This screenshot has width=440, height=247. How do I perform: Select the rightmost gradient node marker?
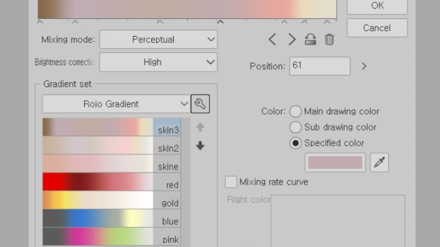327,21
